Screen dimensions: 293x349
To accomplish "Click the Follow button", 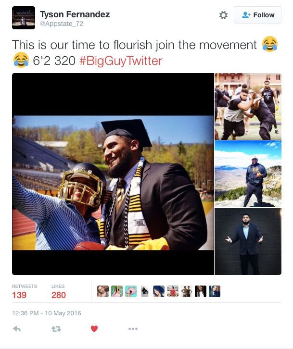I will tap(257, 15).
